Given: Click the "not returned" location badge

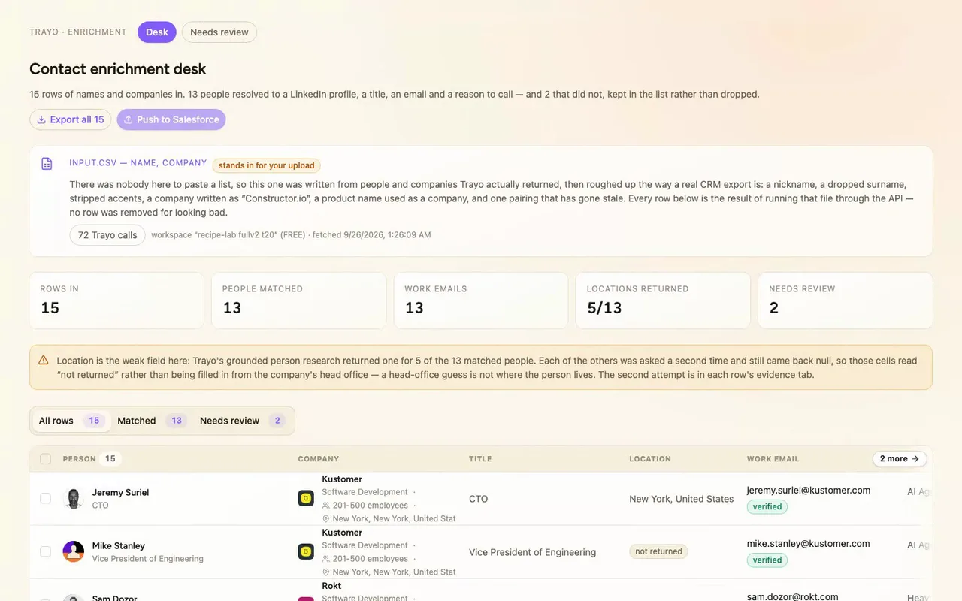Looking at the screenshot, I should (658, 551).
